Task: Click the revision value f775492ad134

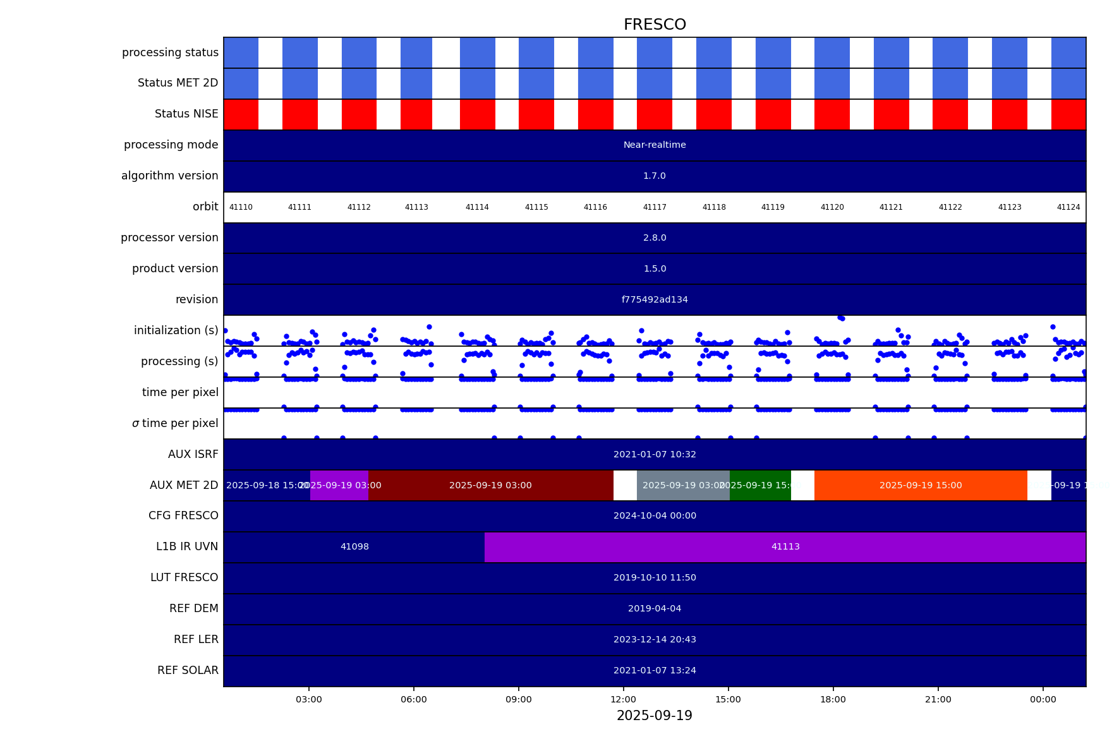Action: pyautogui.click(x=655, y=300)
